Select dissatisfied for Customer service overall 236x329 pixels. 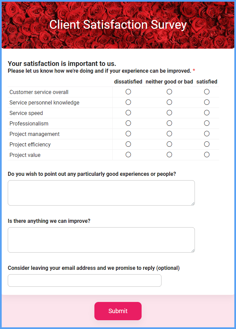(128, 92)
